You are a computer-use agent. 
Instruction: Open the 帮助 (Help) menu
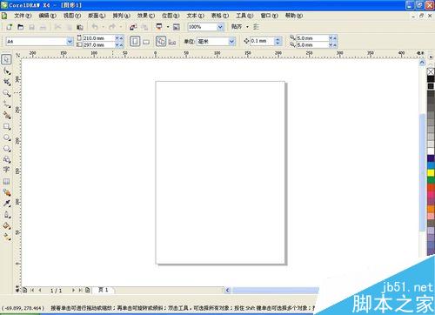click(x=294, y=16)
